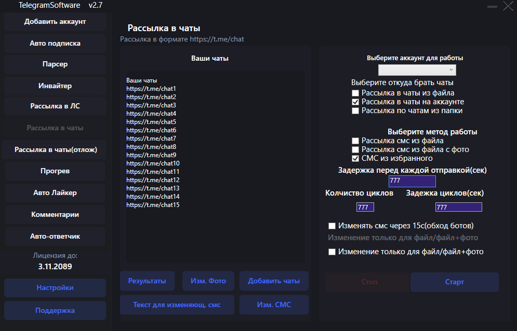Click the Результаты button

coord(147,281)
